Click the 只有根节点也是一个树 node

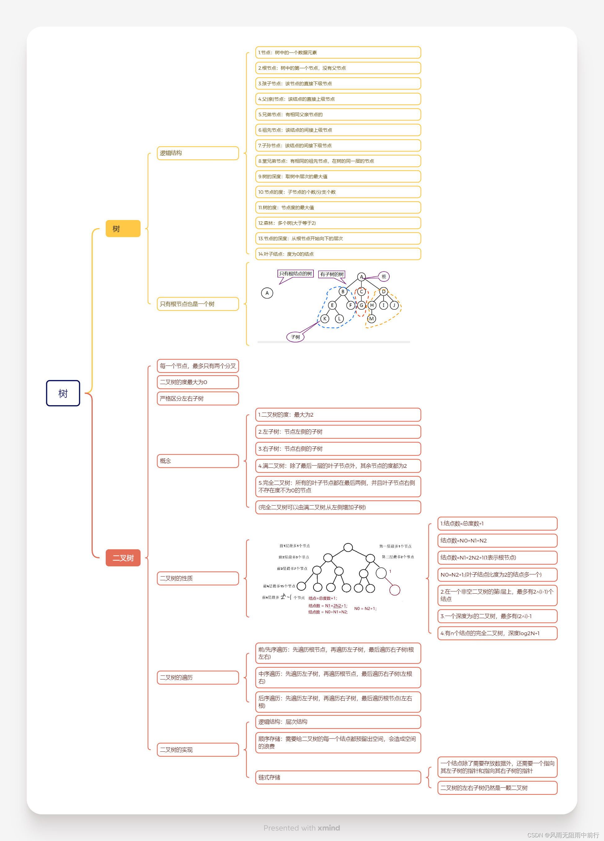pos(198,304)
